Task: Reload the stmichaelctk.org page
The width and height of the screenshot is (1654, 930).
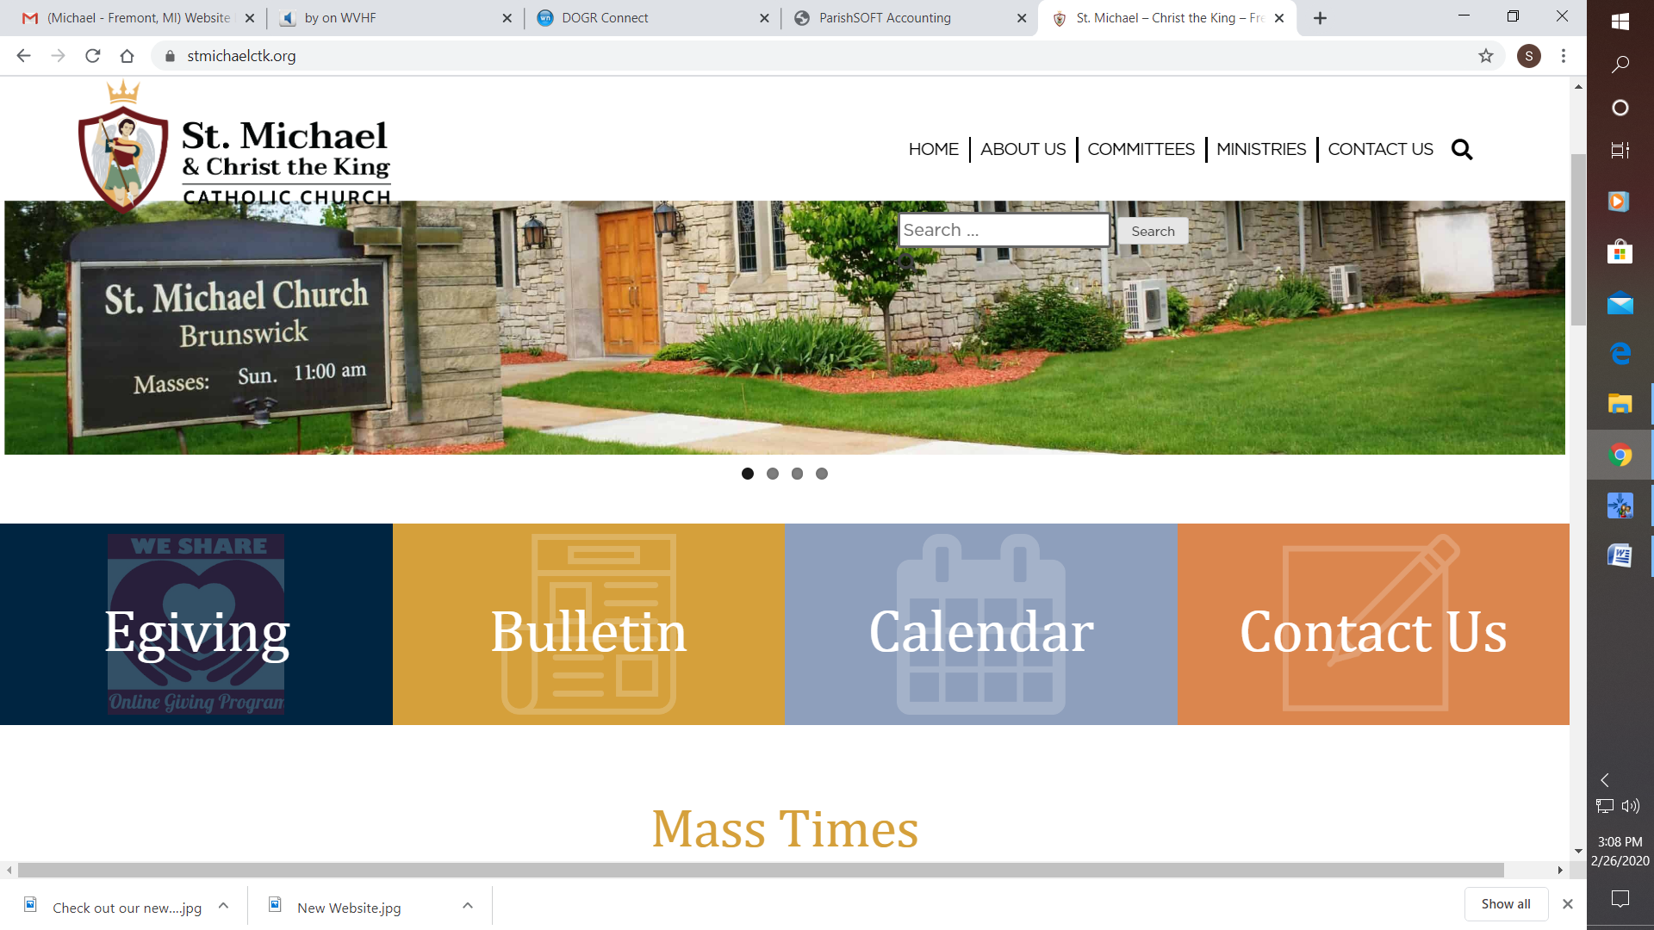Action: tap(93, 56)
